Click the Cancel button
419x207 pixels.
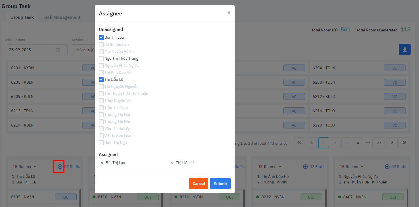[x=199, y=183]
